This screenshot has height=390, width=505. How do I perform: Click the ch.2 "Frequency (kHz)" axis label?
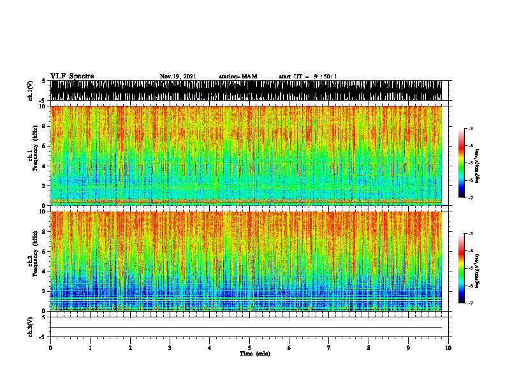pyautogui.click(x=35, y=254)
